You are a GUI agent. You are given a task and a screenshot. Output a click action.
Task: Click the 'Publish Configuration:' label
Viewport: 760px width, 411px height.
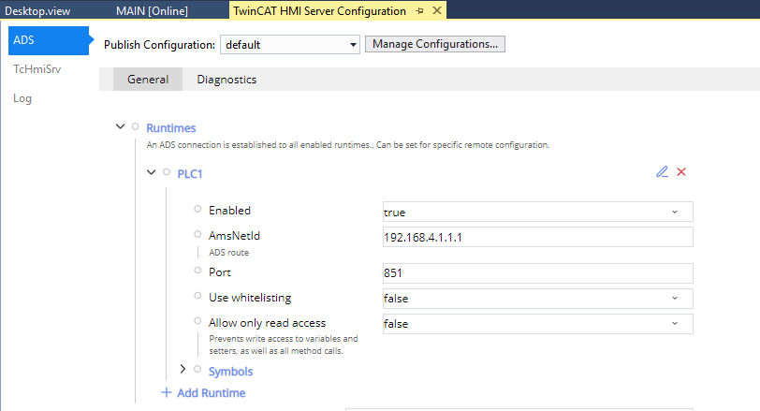[x=159, y=45]
